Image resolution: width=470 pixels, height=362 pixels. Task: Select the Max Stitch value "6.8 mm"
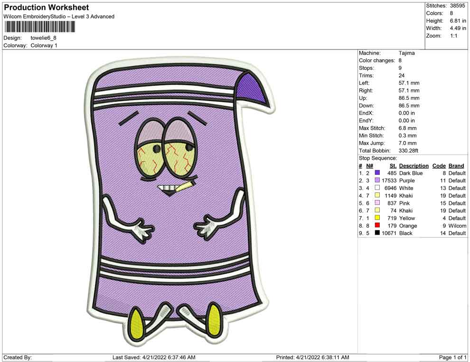[x=407, y=128]
